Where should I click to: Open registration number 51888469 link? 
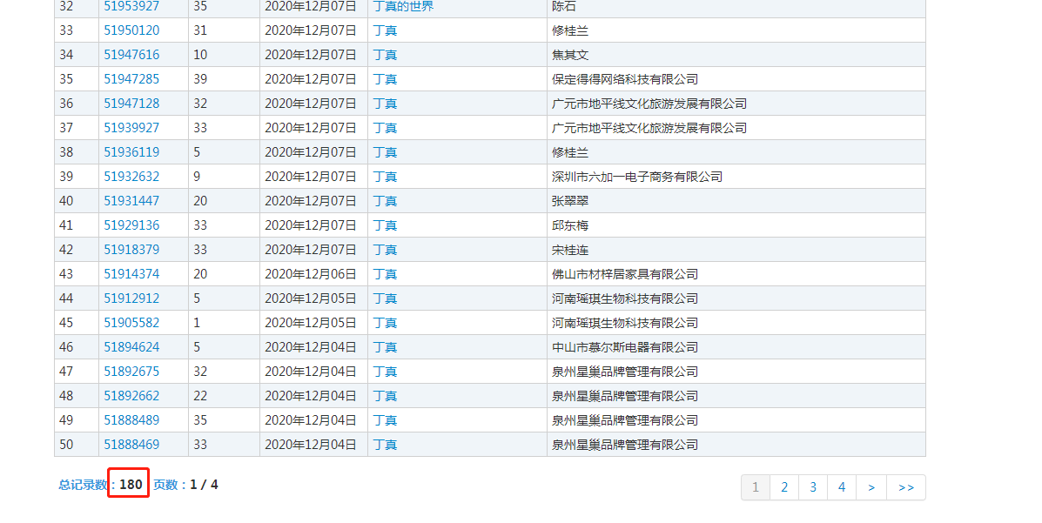pos(131,445)
